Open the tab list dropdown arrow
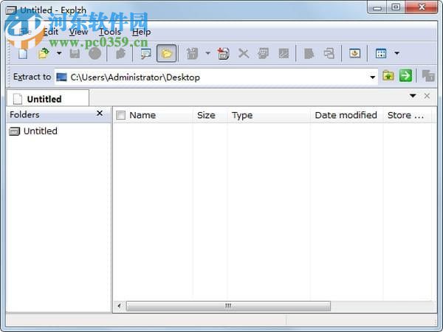The width and height of the screenshot is (443, 332). 413,96
